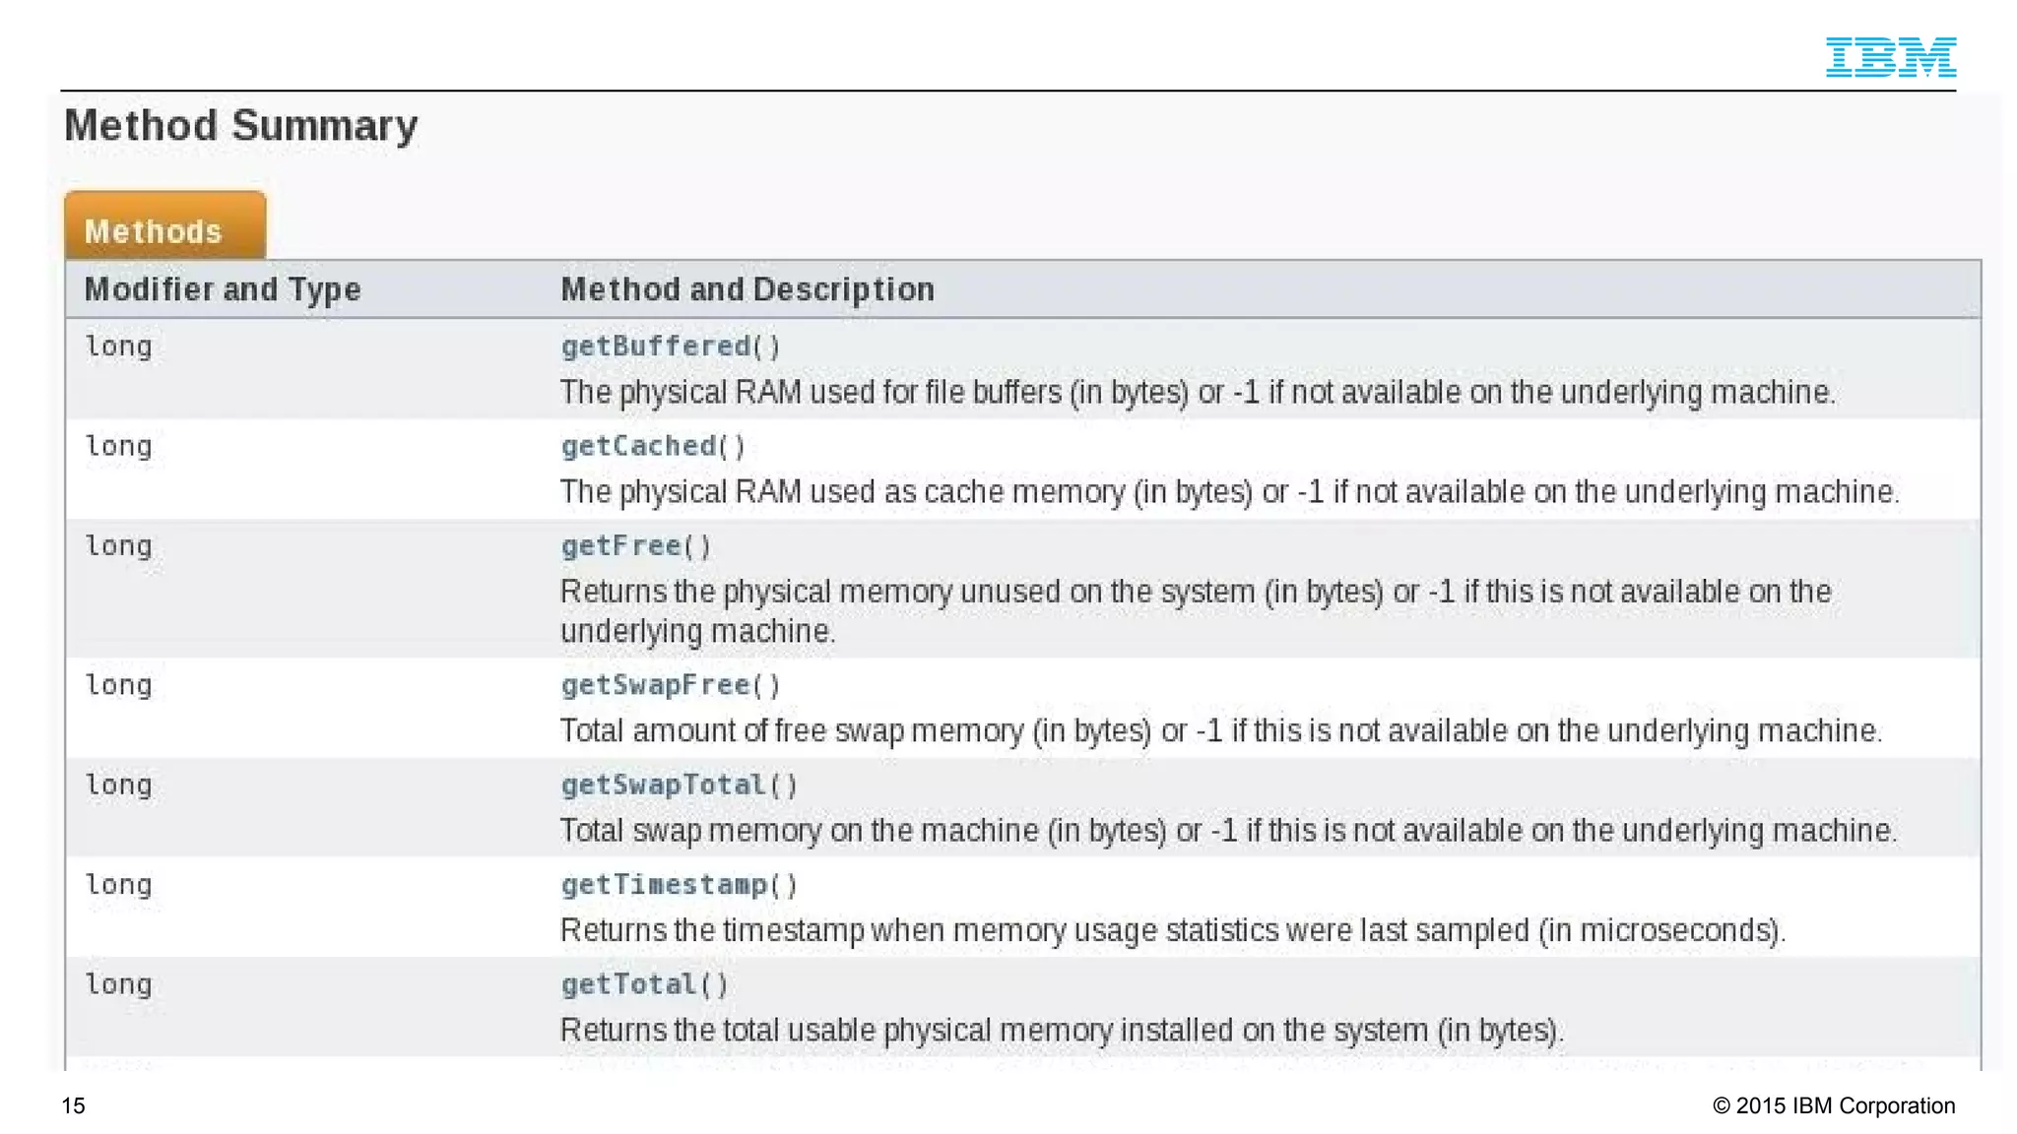The image size is (2017, 1134).
Task: Click the description about timestamp in microseconds
Action: 1173,930
